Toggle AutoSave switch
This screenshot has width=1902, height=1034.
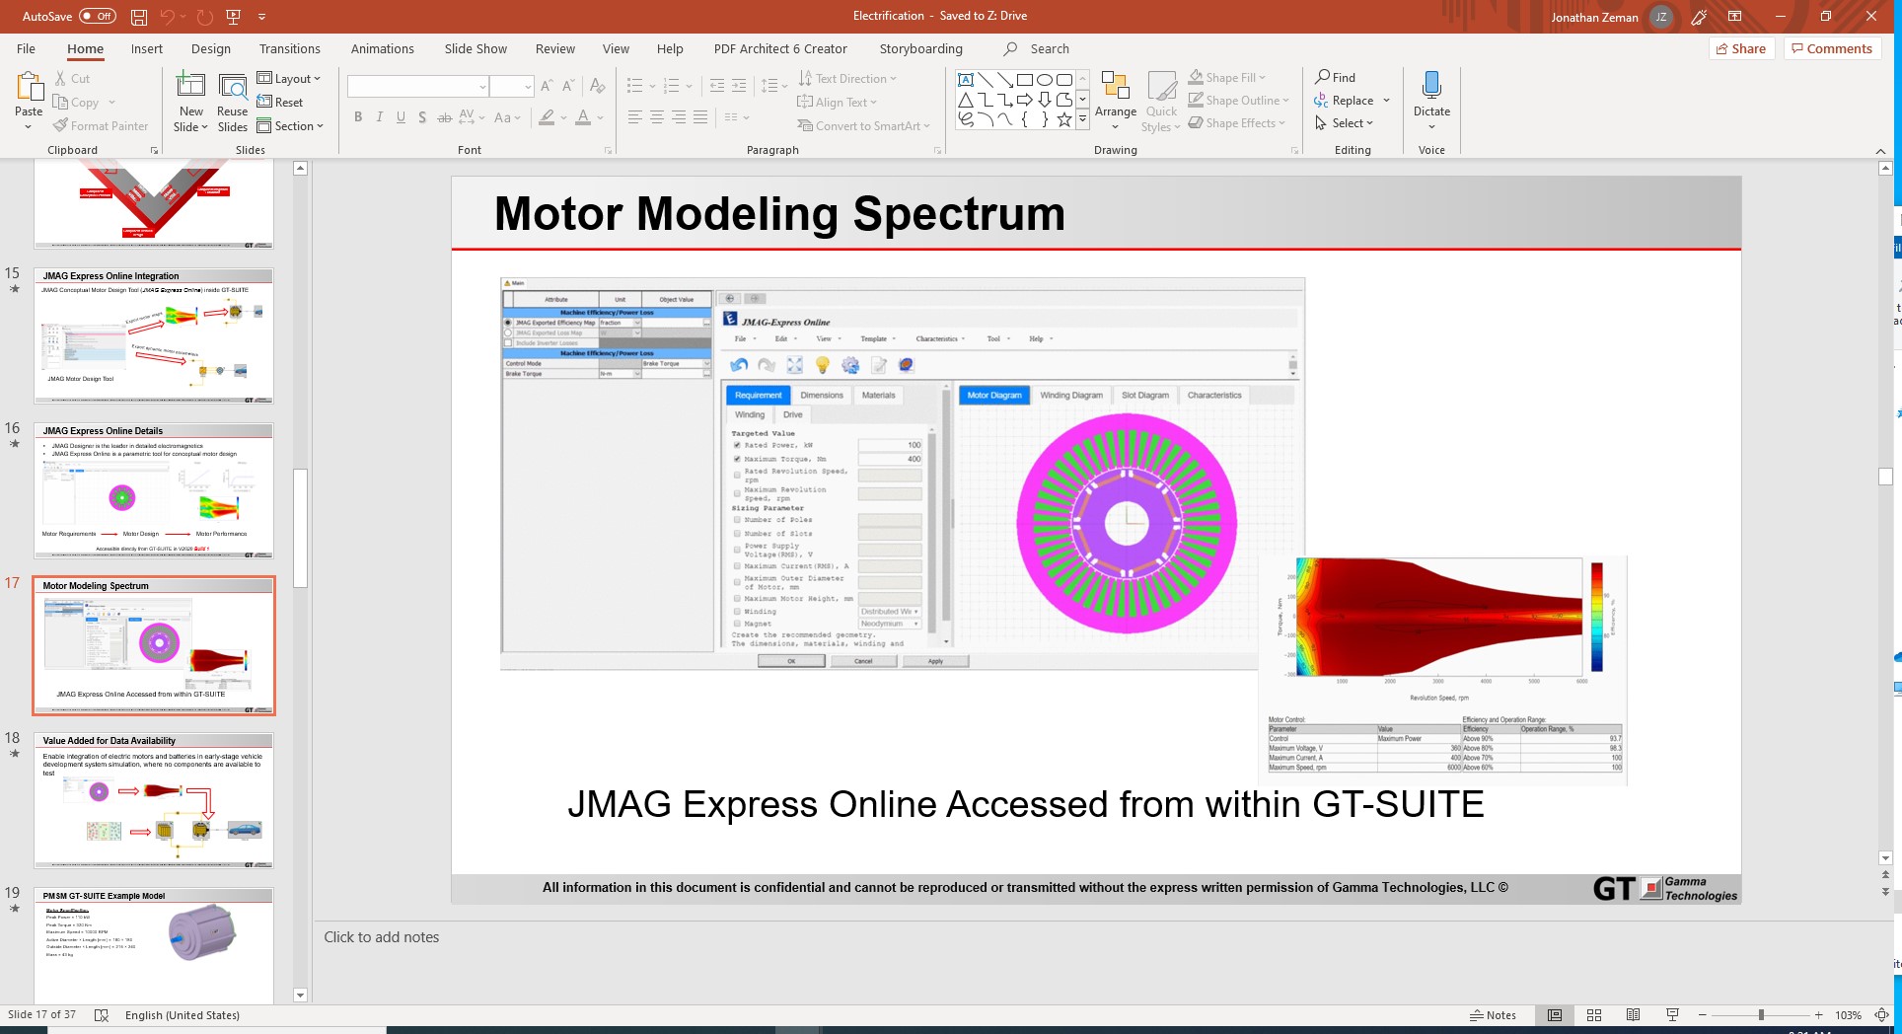[x=98, y=17]
